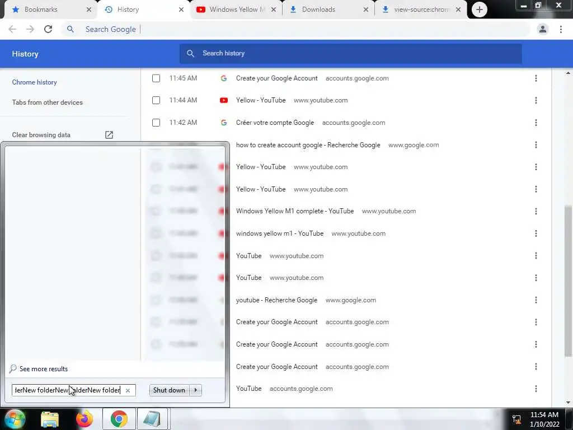This screenshot has height=430, width=573.
Task: Open actions menu for 11:44 AM Yellow entry
Action: pos(536,100)
